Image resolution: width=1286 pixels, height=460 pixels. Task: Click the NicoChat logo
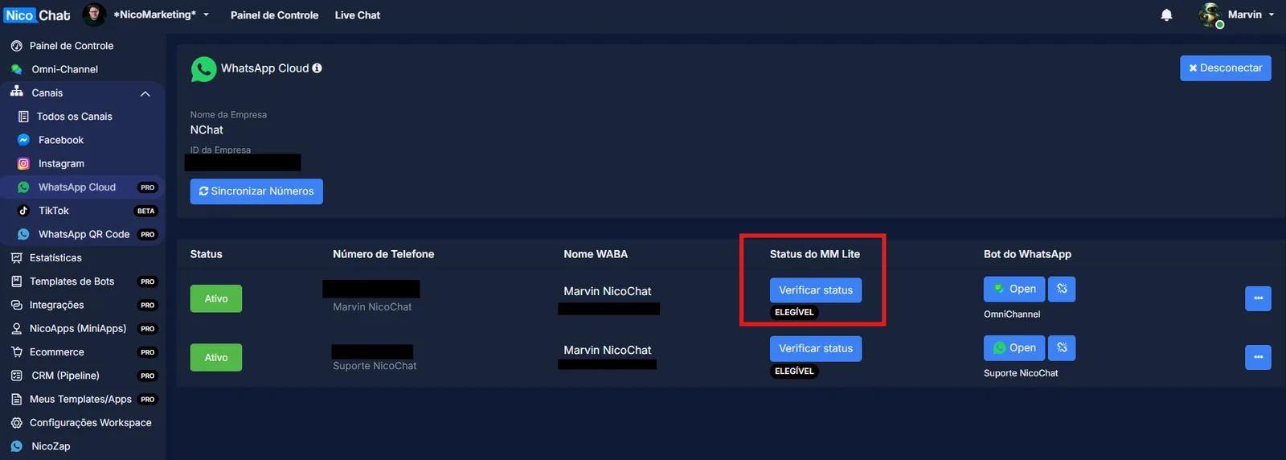coord(37,15)
